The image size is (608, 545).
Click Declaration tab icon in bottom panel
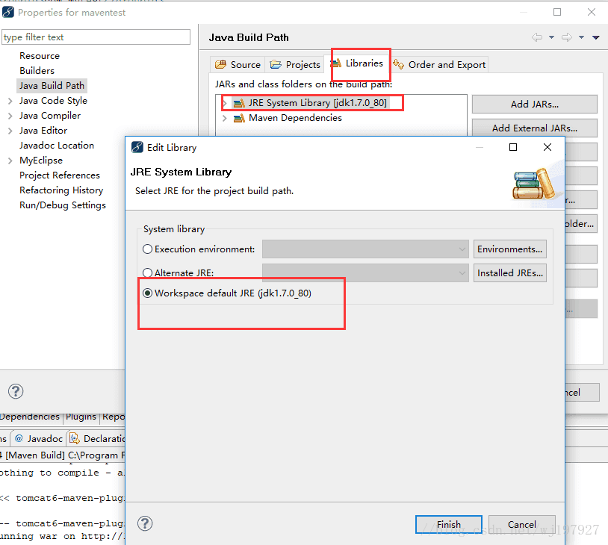[75, 438]
